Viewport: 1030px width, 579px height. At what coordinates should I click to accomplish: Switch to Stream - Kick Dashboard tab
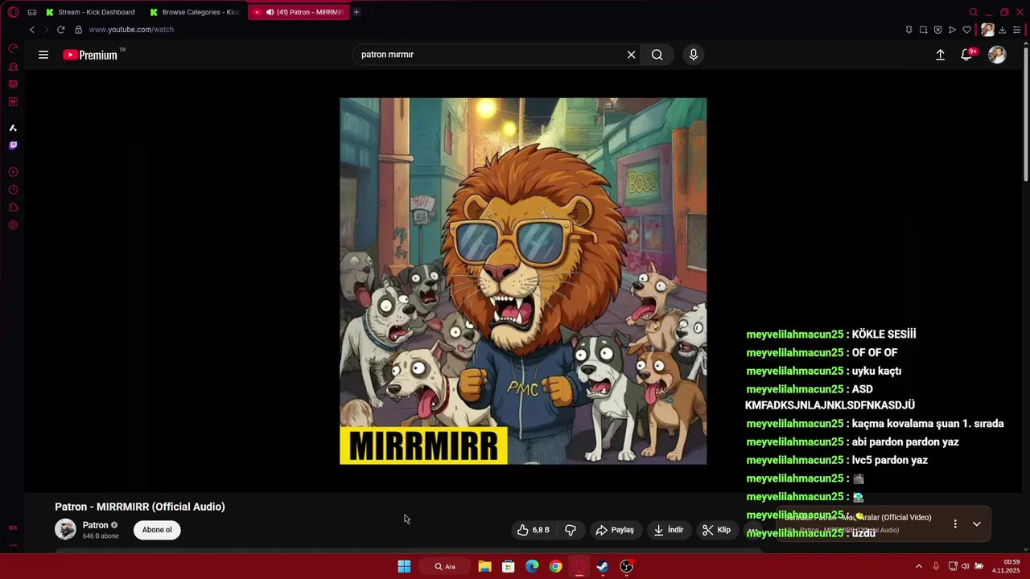coord(90,12)
